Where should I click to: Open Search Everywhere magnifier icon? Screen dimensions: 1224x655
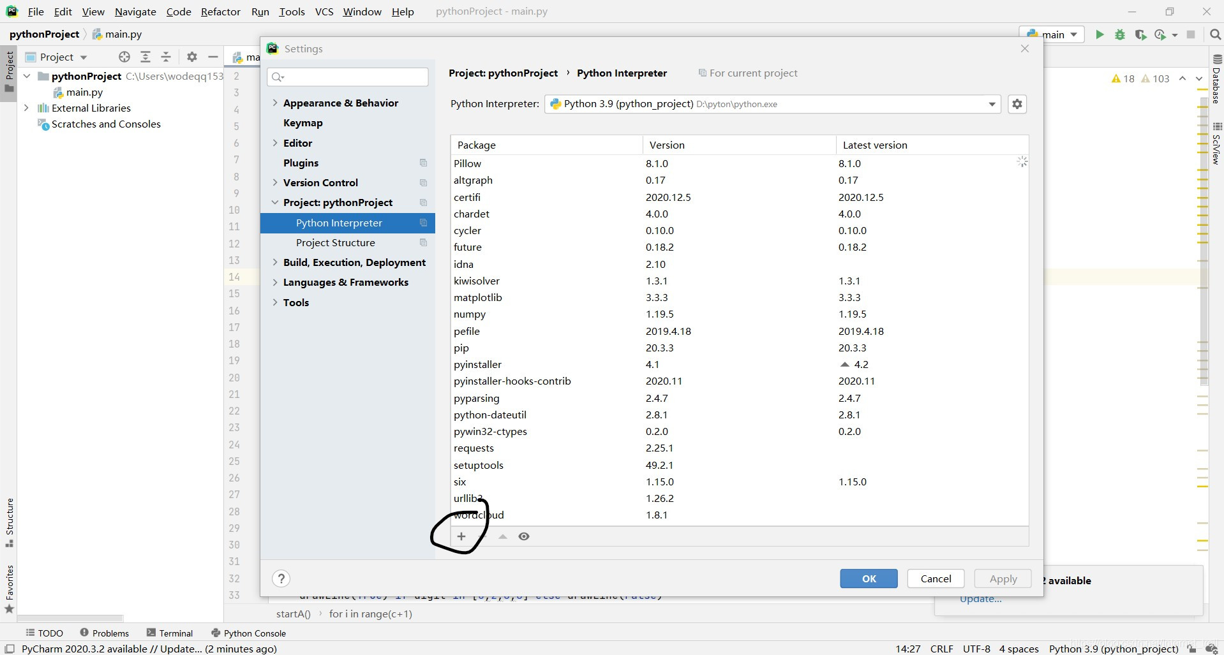click(1215, 34)
